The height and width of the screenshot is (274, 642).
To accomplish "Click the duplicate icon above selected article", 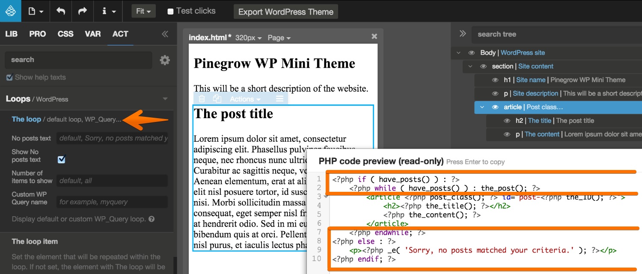I will pos(217,99).
